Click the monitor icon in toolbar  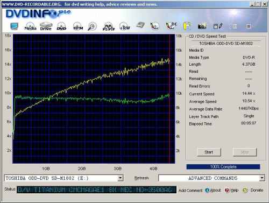pyautogui.click(x=14, y=26)
